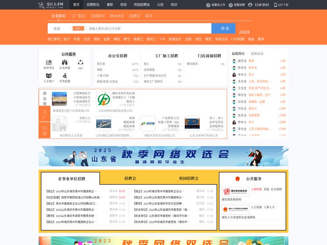Image resolution: width=327 pixels, height=245 pixels.
Task: Open the 山东大地电气 company logo
Action: tap(192, 123)
